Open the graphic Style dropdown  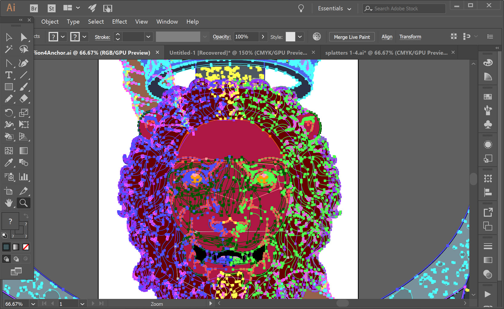pos(300,37)
